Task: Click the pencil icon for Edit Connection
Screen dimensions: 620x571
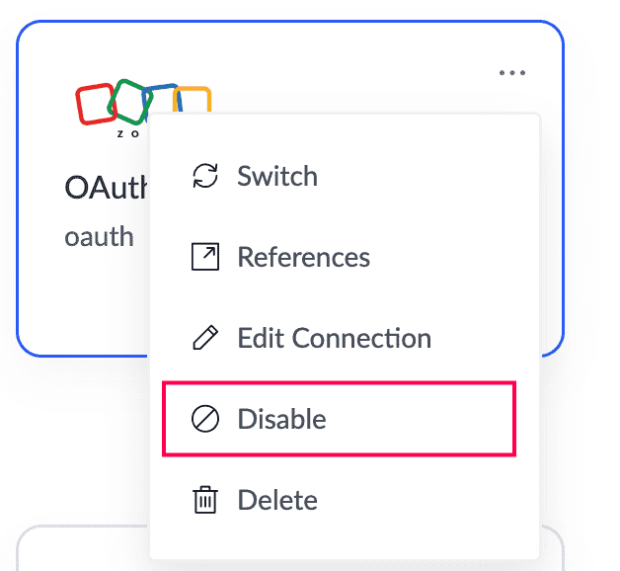Action: click(204, 339)
